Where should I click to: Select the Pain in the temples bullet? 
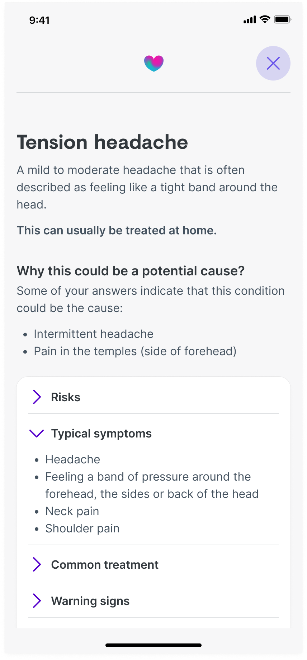click(135, 351)
